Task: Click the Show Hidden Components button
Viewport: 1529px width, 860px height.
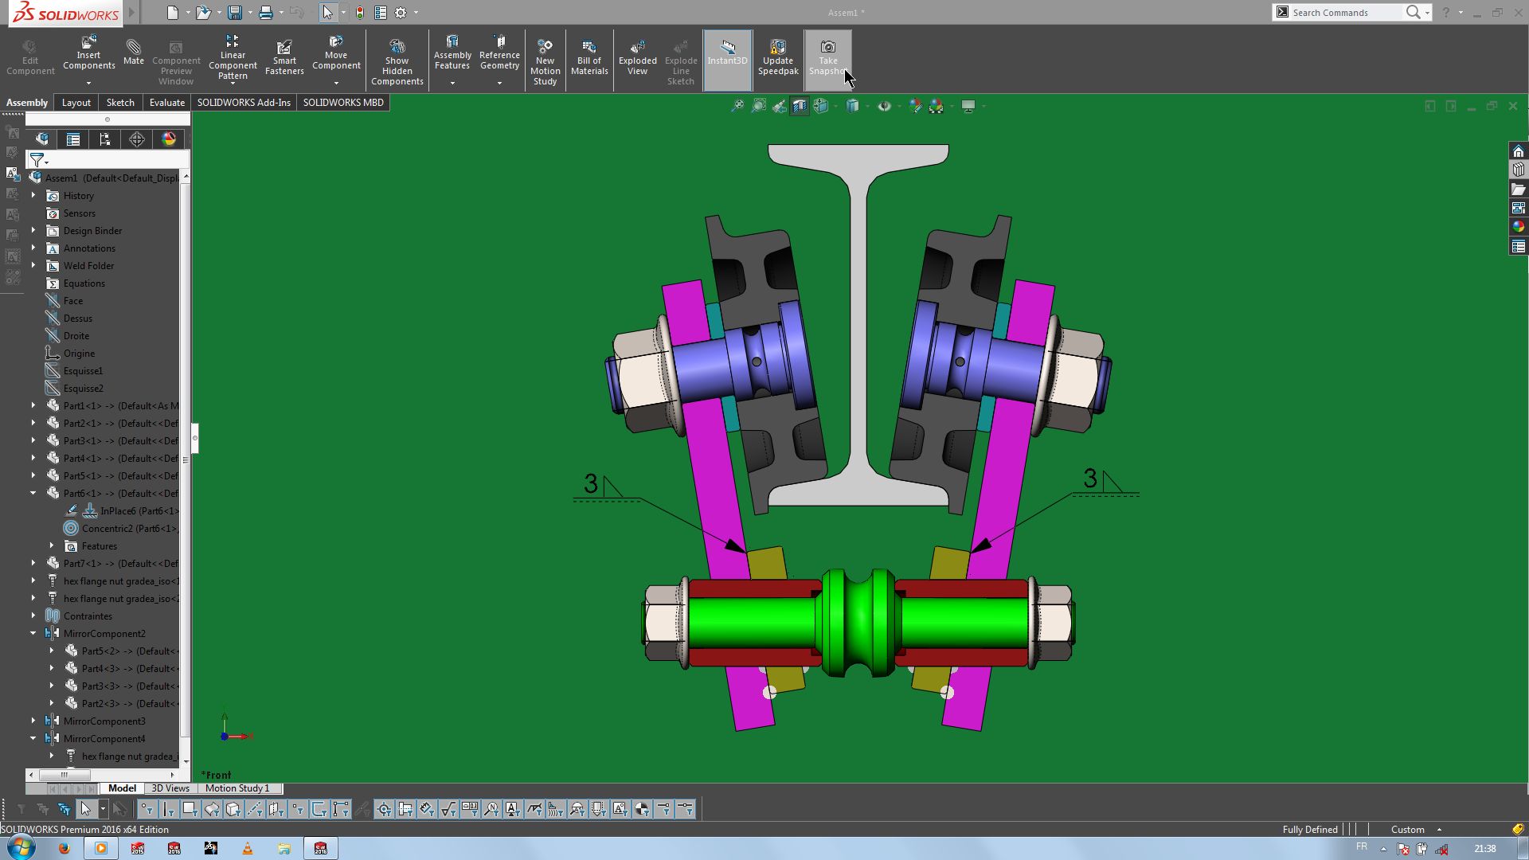Action: (x=397, y=61)
